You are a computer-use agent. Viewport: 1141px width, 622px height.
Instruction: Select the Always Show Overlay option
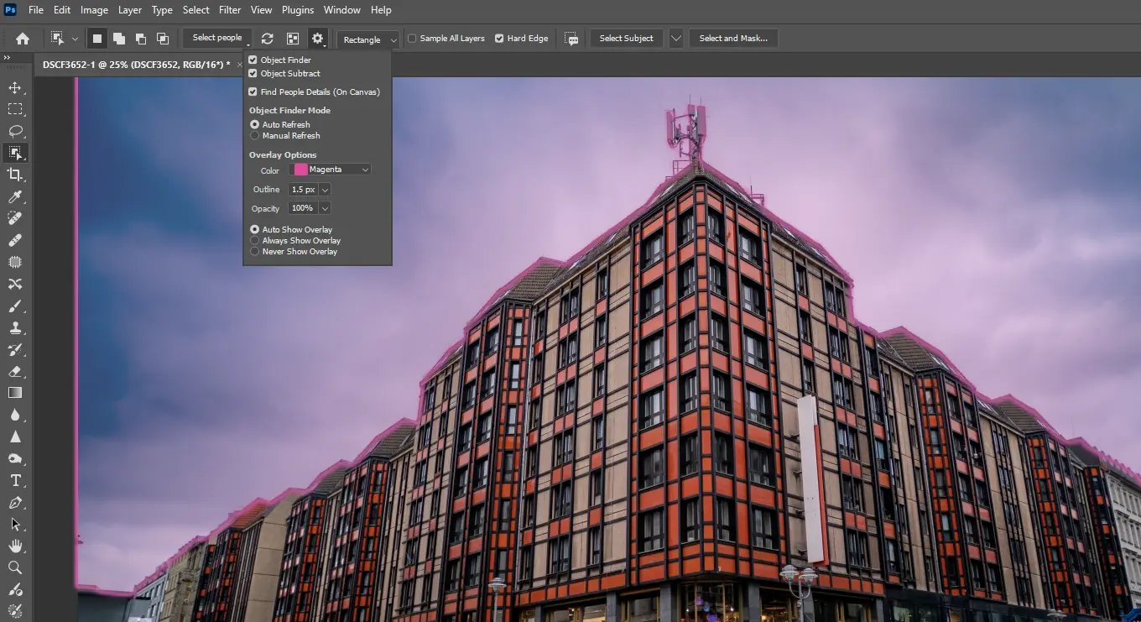(255, 240)
